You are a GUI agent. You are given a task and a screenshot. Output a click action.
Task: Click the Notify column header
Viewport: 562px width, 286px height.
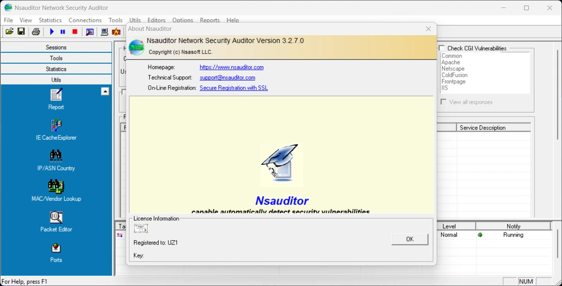[x=513, y=226]
